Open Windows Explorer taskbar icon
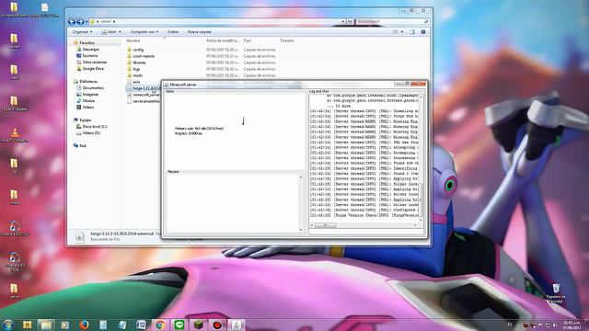 tap(45, 325)
